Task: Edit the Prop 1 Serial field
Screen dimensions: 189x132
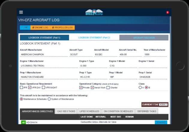Action: coord(153,77)
